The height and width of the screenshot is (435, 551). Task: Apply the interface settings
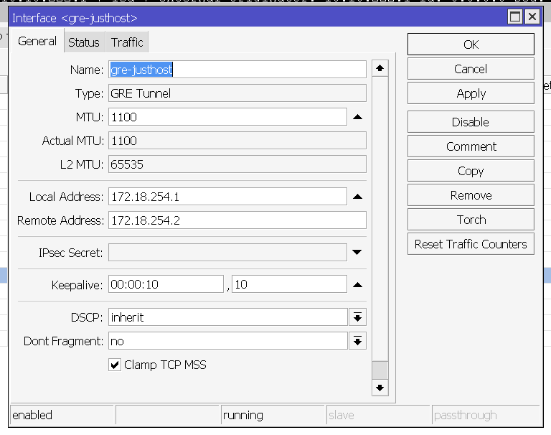pos(471,93)
